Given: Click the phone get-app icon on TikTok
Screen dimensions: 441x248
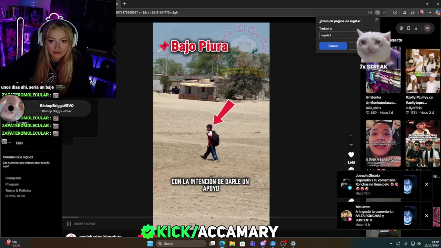Looking at the screenshot, I should pyautogui.click(x=409, y=28).
